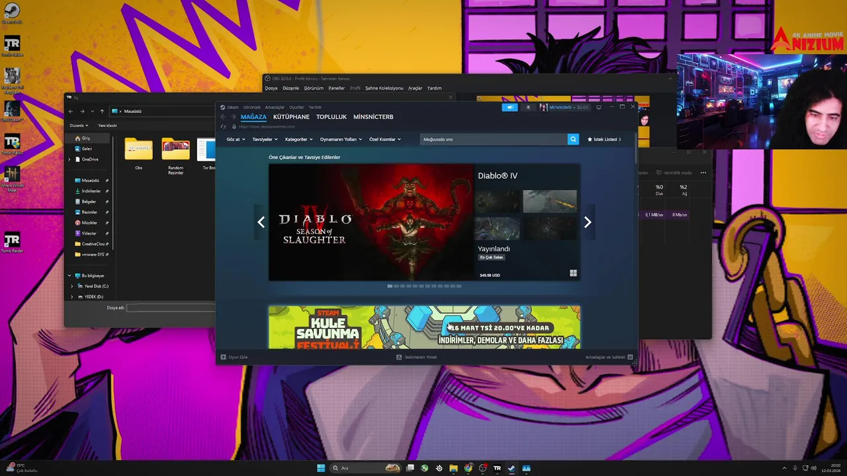Click the Diablo IV featured banner image

[x=371, y=222]
